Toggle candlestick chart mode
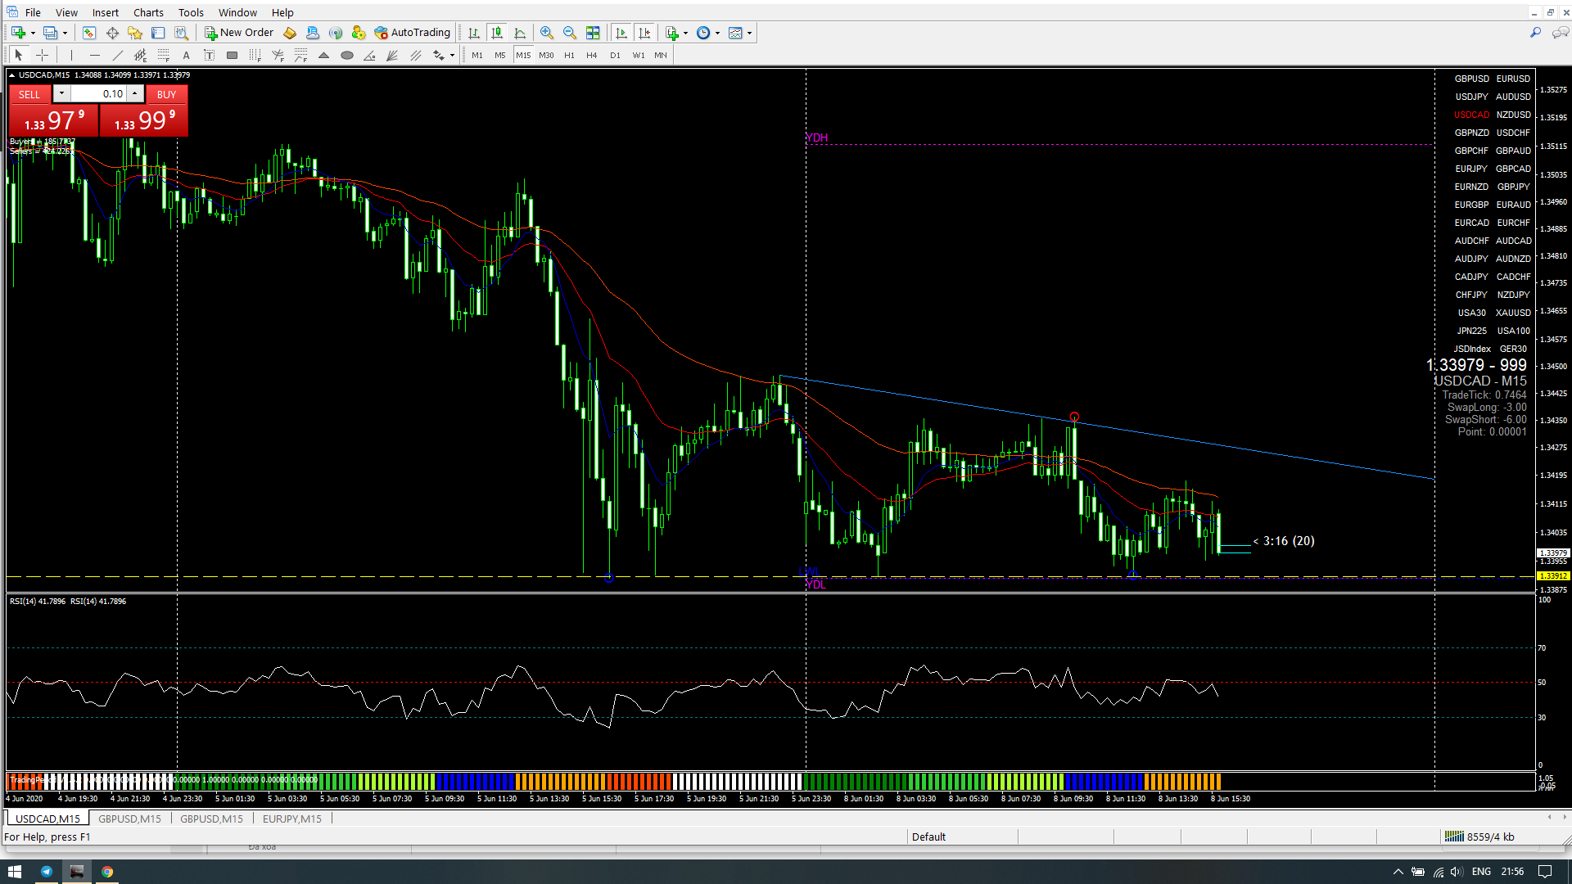1572x884 pixels. coord(497,33)
